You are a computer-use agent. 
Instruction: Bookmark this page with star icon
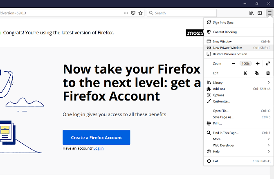pyautogui.click(x=141, y=13)
